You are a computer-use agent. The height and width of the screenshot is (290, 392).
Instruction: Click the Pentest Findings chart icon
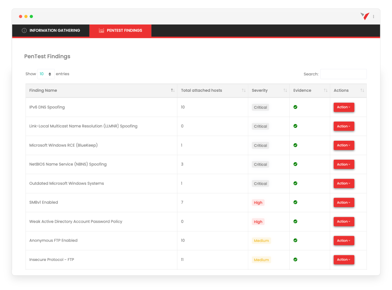[x=102, y=30]
